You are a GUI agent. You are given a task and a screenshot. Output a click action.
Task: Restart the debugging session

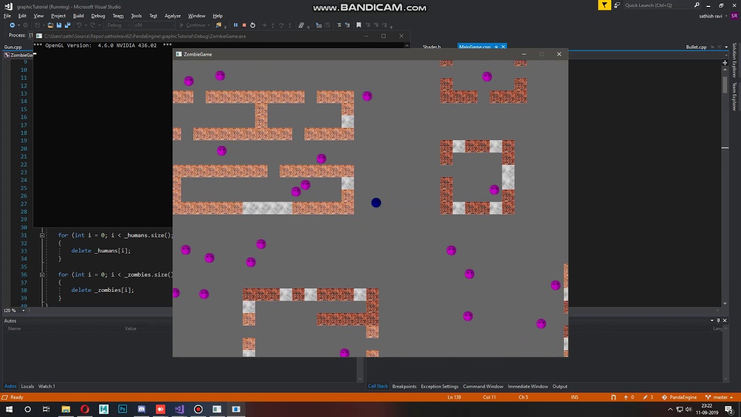tap(252, 25)
